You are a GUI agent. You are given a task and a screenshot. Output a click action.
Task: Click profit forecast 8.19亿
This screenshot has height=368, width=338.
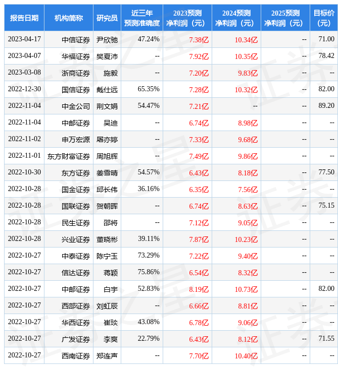[199, 290]
